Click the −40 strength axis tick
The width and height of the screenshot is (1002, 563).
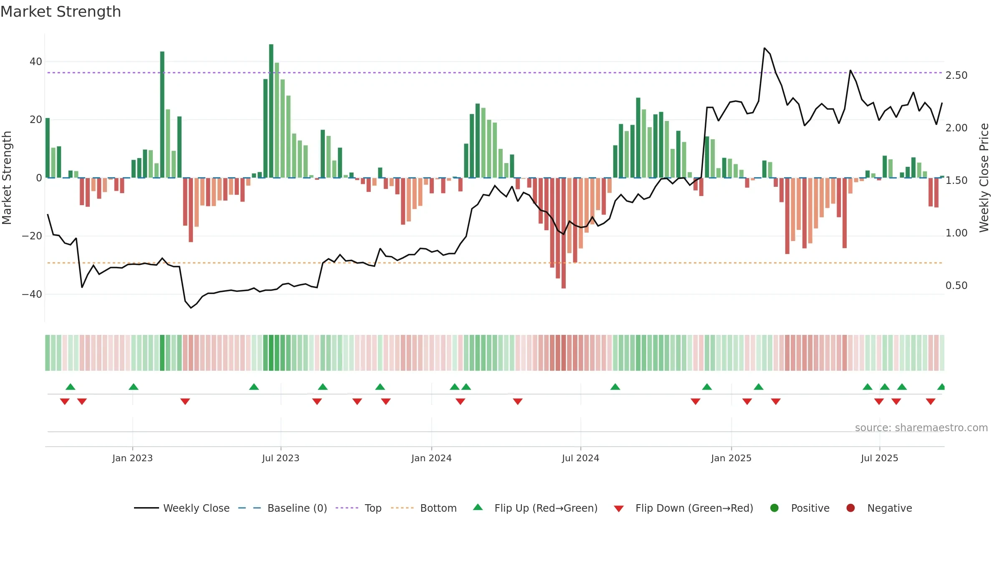point(32,294)
